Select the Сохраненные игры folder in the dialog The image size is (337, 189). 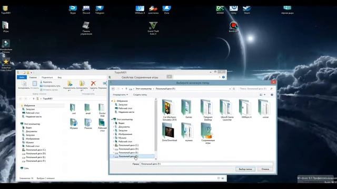(x=207, y=133)
